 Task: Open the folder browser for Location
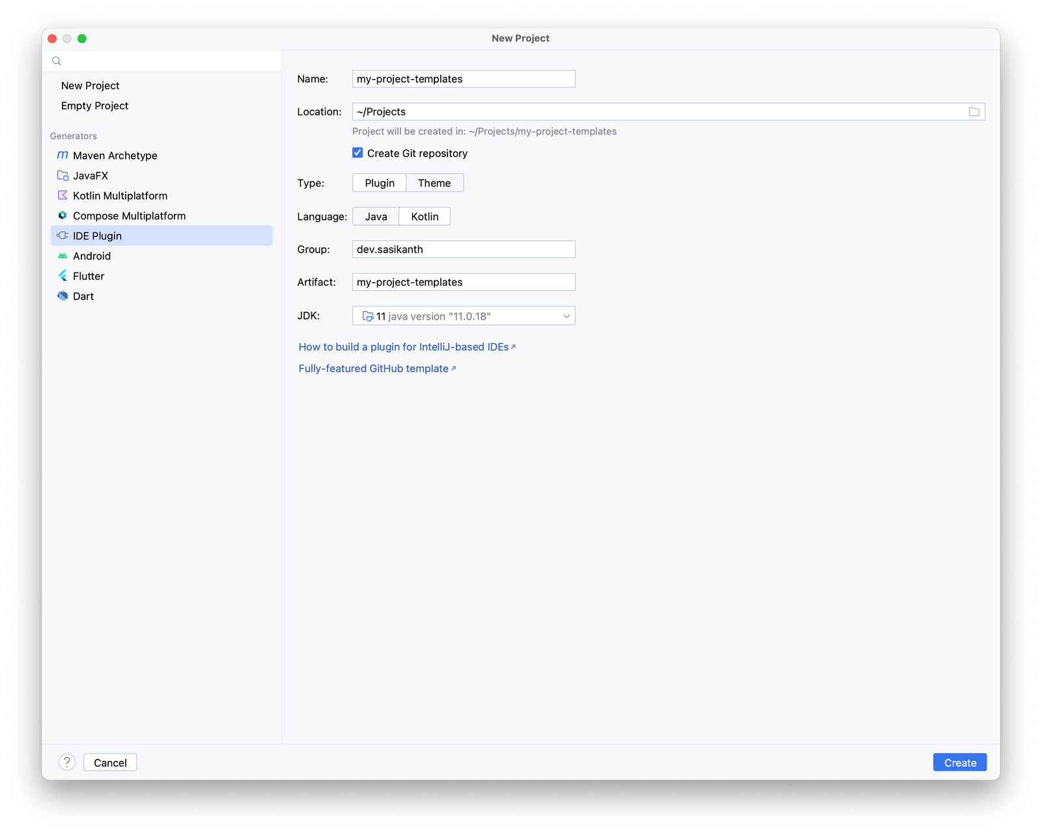tap(974, 111)
